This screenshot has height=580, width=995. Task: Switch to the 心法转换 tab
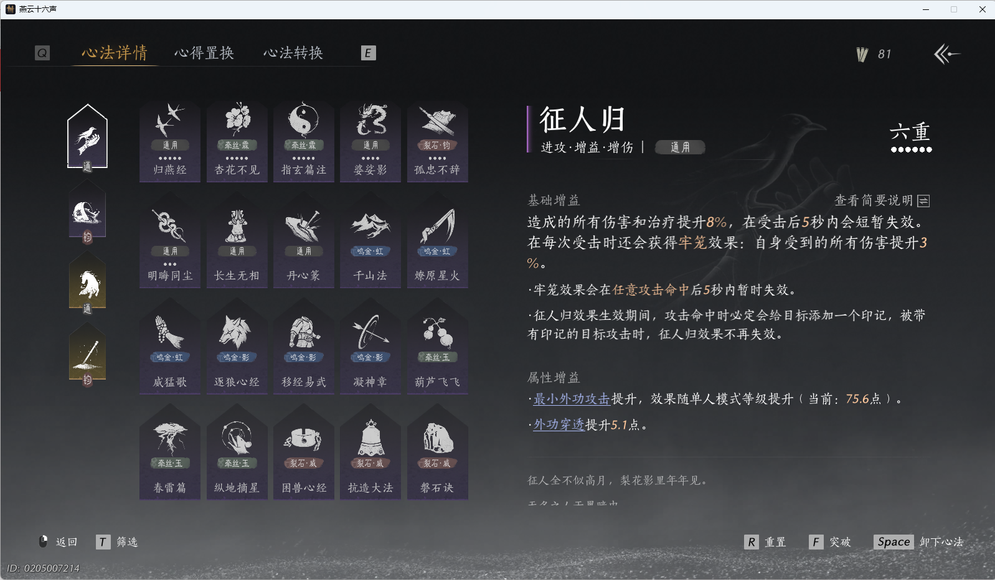(293, 53)
